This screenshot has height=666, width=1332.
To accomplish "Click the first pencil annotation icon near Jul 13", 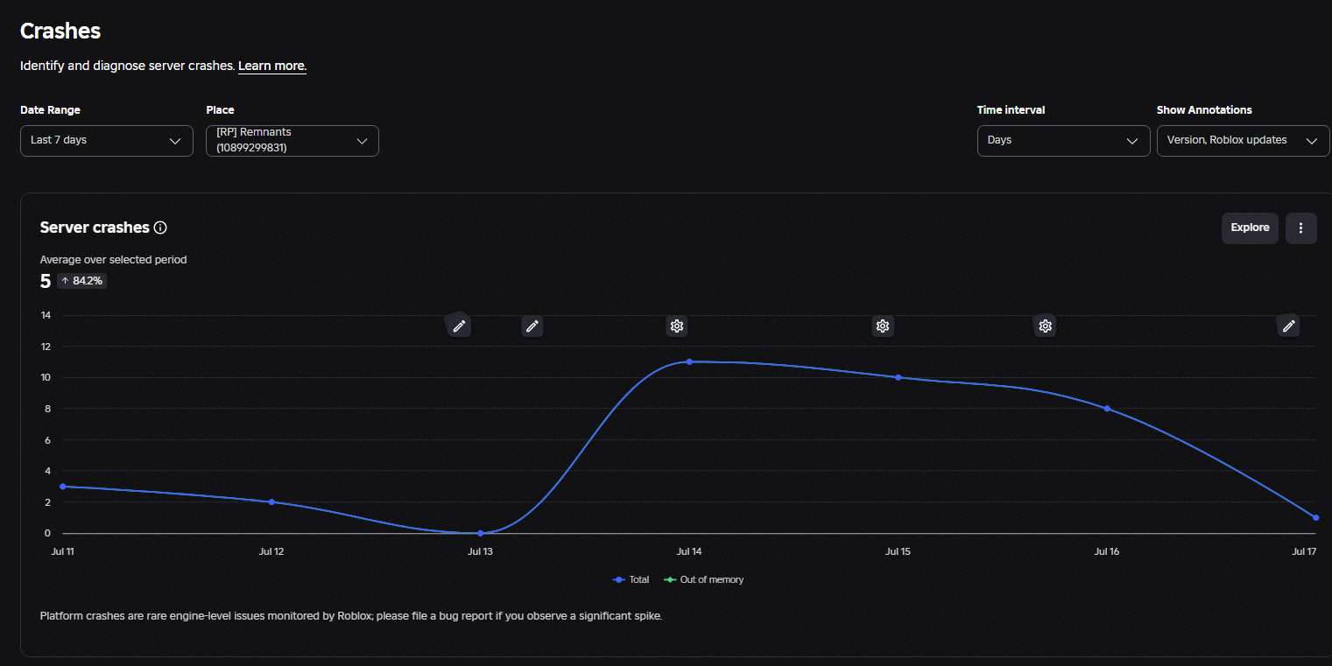I will (x=458, y=326).
